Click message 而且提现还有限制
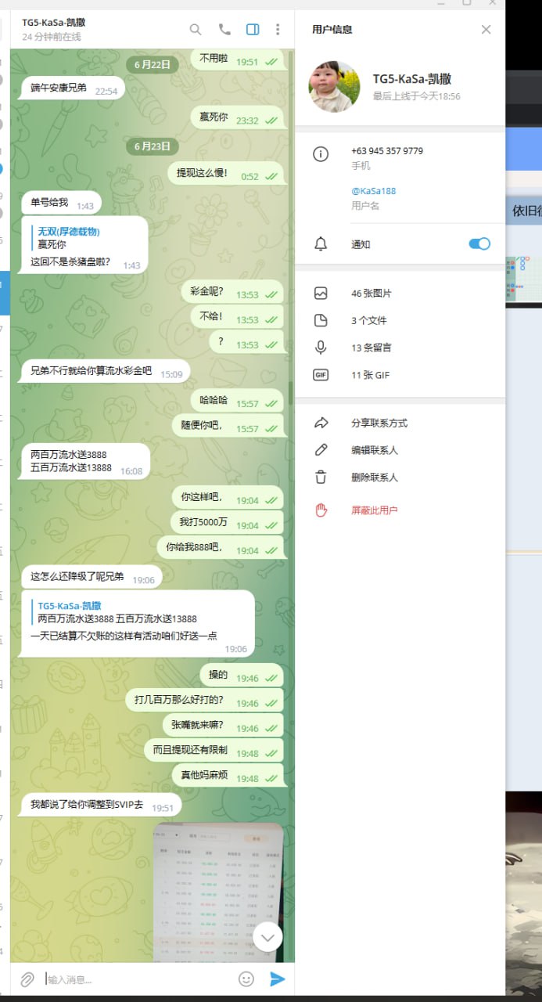This screenshot has height=1002, width=542. click(214, 751)
